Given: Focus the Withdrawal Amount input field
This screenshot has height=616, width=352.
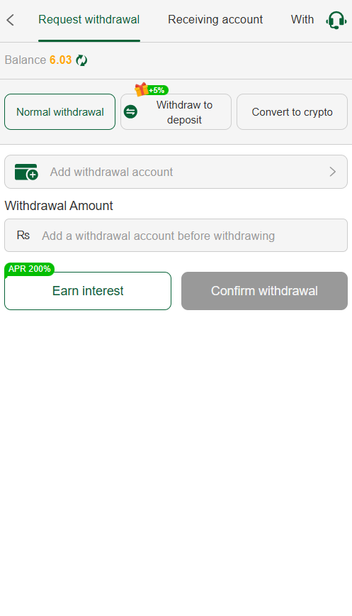Looking at the screenshot, I should (x=176, y=236).
